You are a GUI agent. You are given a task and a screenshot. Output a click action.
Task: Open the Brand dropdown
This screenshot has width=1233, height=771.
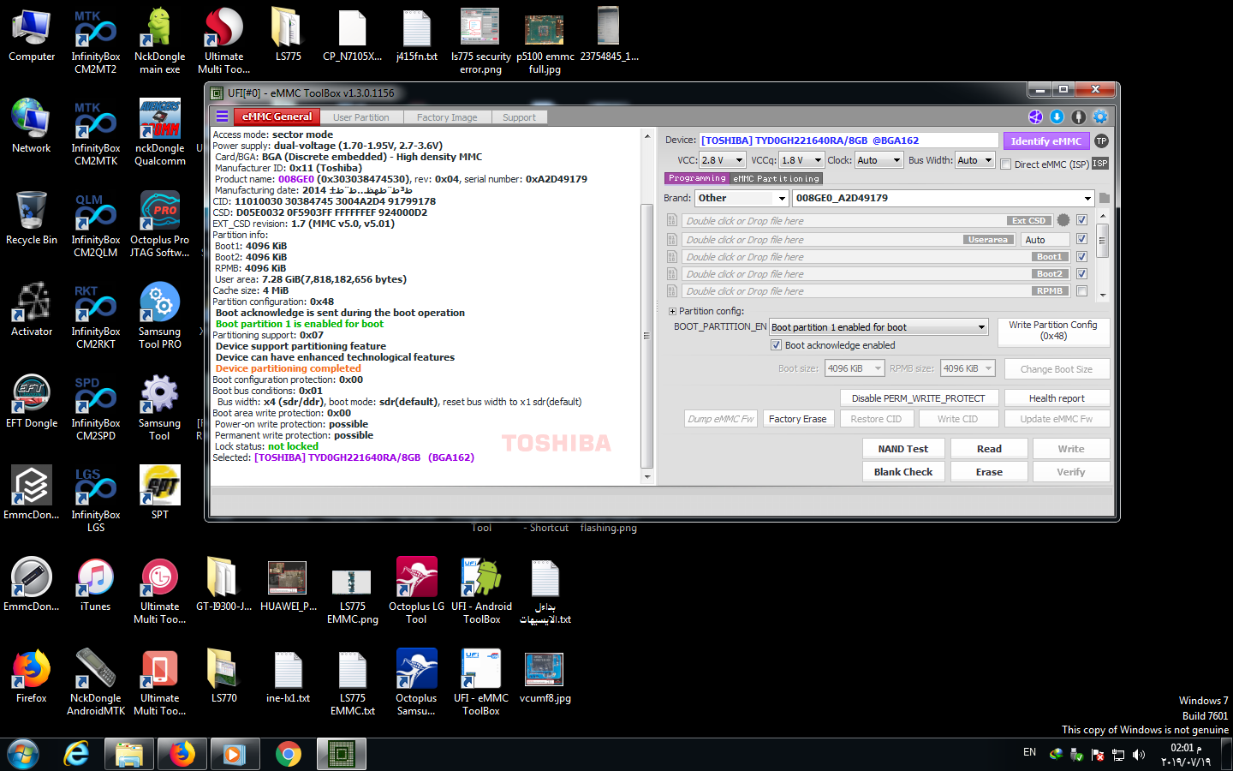click(x=742, y=198)
